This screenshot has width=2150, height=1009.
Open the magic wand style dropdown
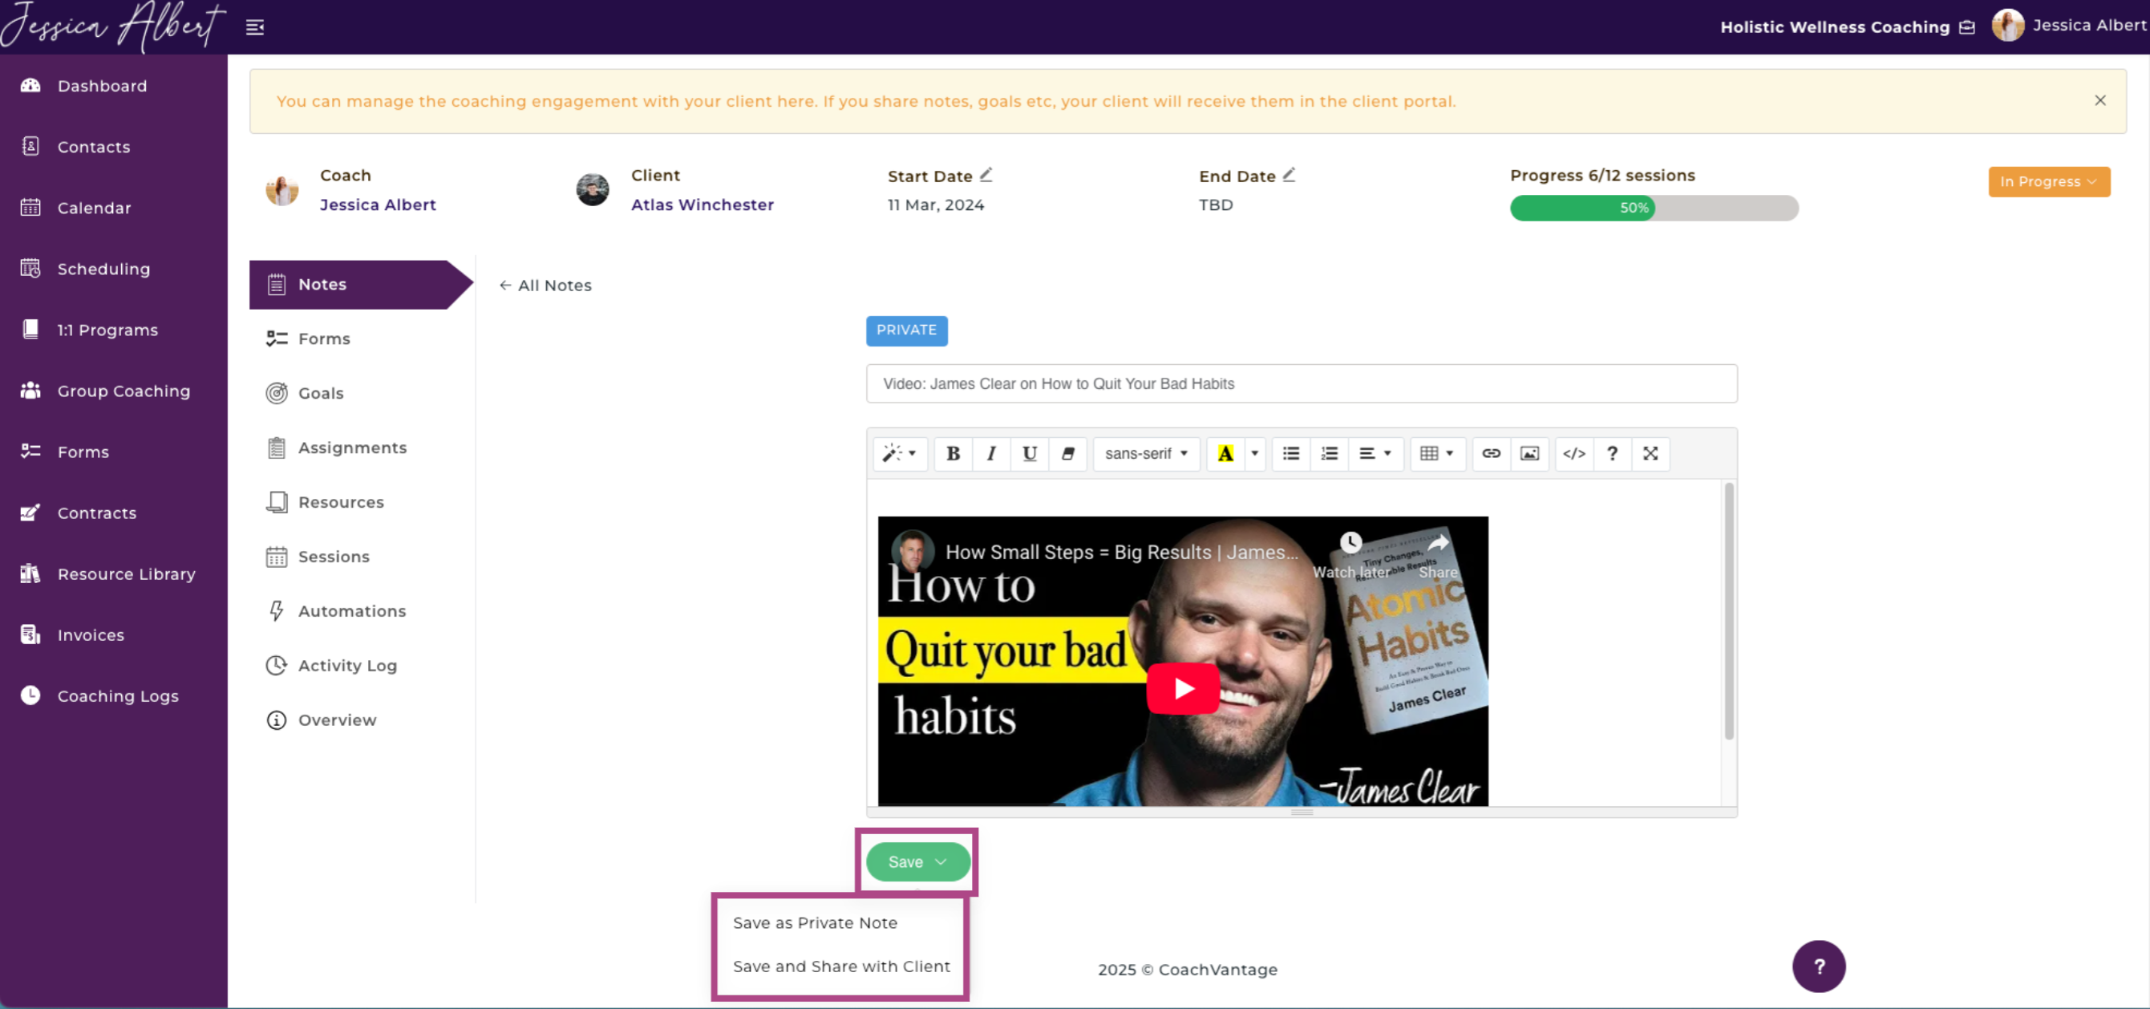[900, 453]
